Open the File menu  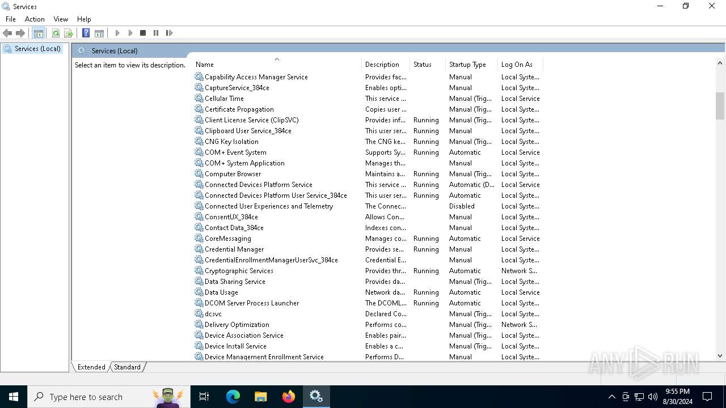tap(11, 19)
